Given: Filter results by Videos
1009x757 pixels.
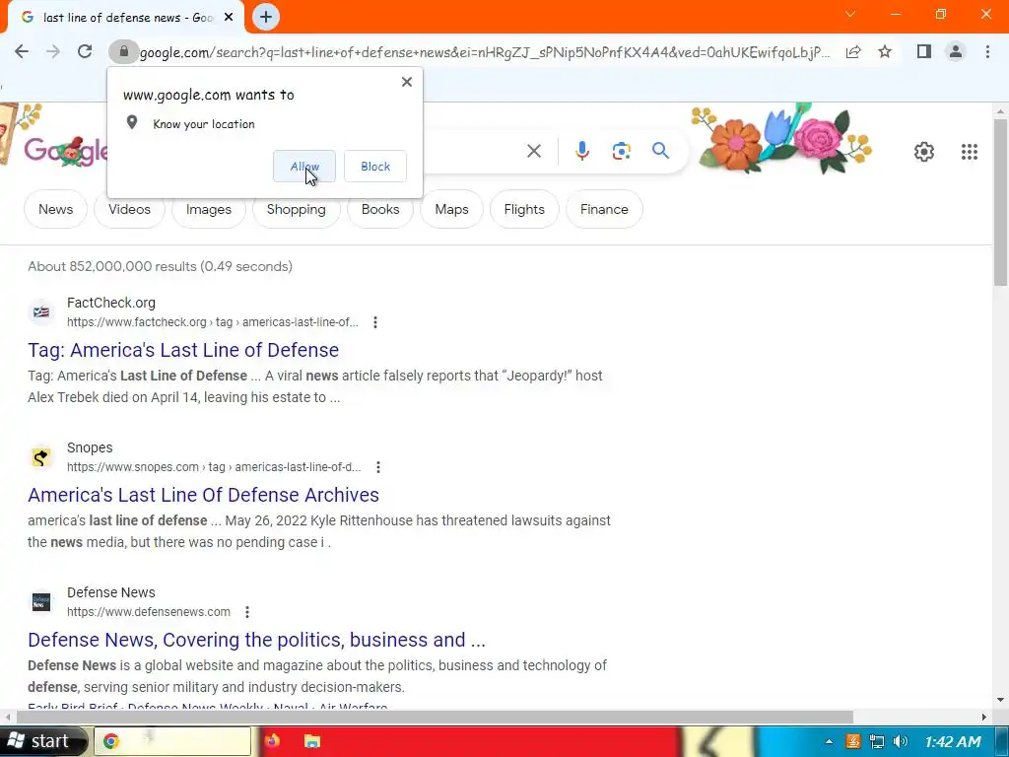Looking at the screenshot, I should coord(129,209).
